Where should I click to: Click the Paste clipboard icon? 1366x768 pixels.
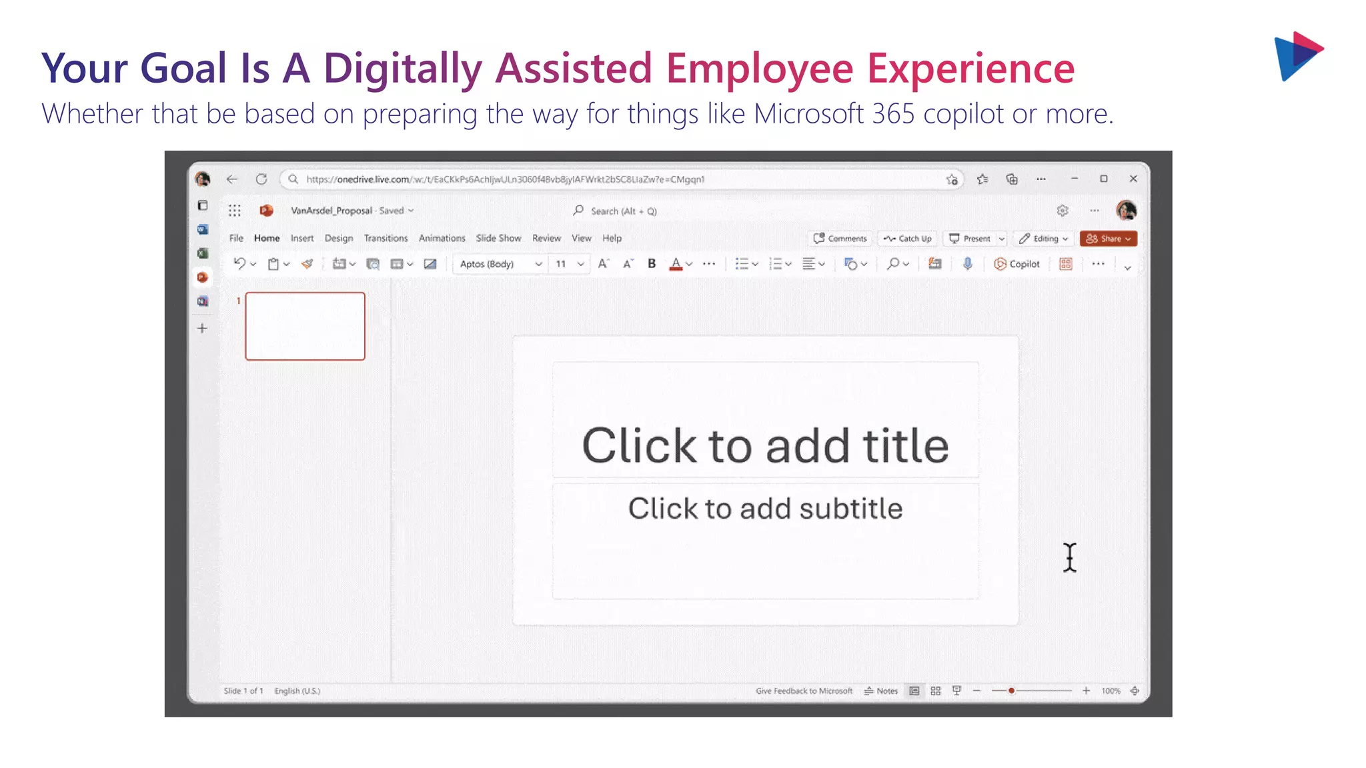(273, 264)
